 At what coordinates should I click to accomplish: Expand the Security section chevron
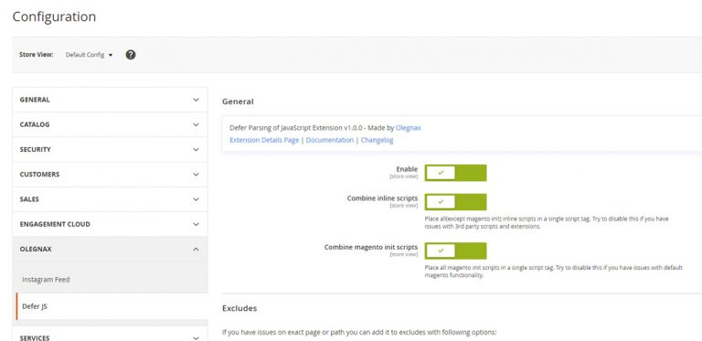pos(196,149)
